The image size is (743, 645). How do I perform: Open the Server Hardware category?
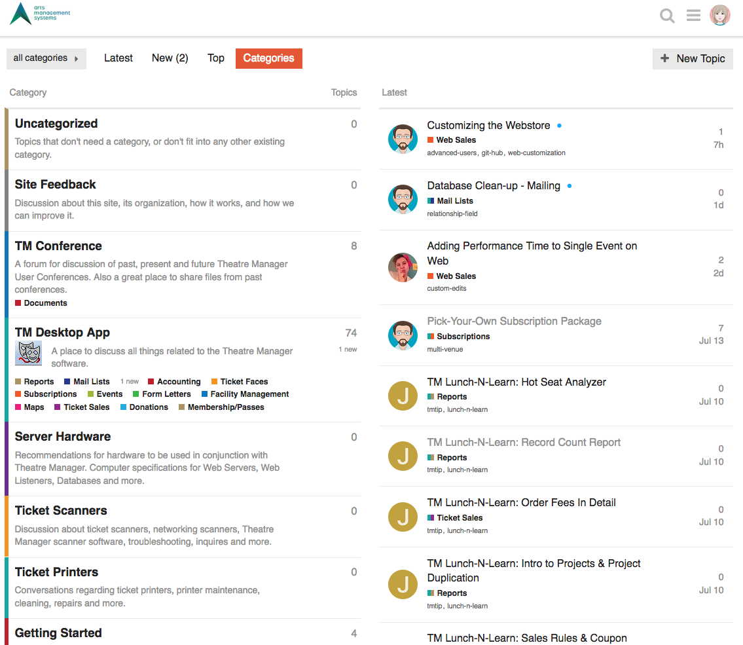click(x=63, y=437)
